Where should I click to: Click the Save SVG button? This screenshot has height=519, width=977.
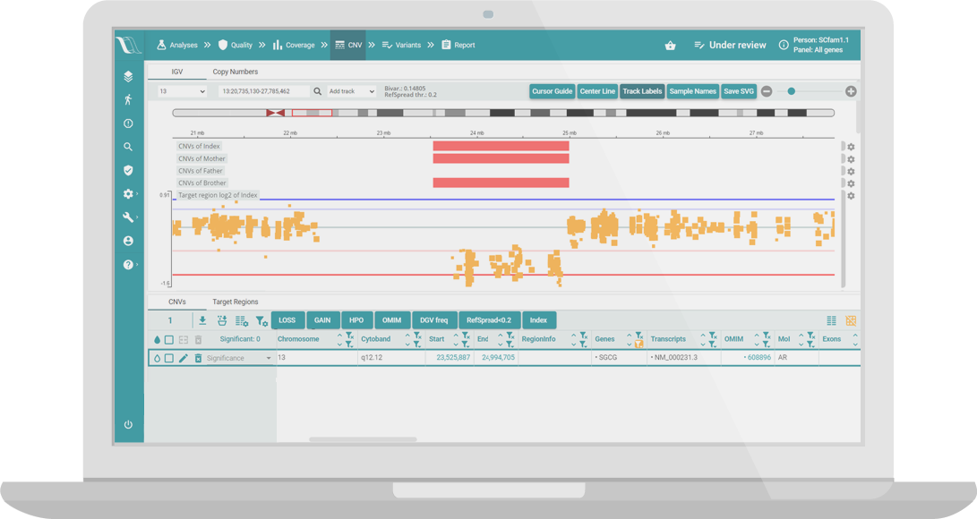(739, 91)
